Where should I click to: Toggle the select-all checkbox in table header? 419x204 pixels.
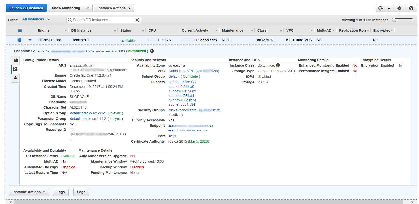coord(20,30)
